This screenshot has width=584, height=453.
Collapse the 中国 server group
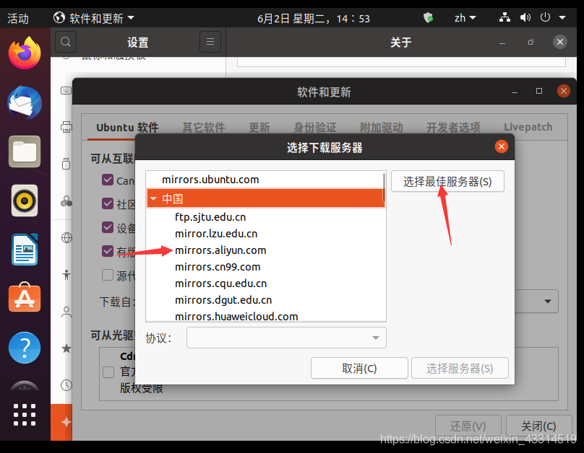153,199
